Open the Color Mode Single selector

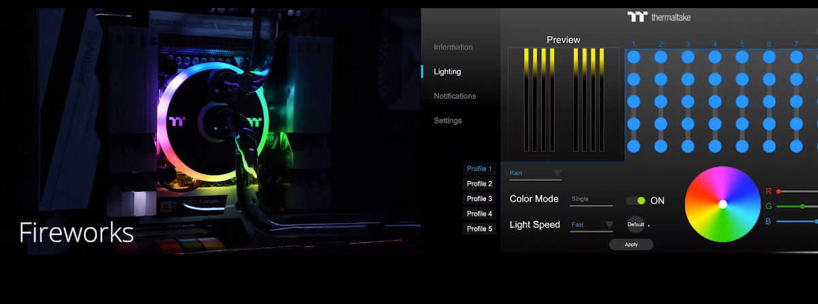coord(591,200)
